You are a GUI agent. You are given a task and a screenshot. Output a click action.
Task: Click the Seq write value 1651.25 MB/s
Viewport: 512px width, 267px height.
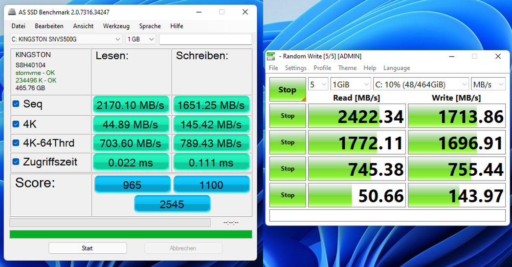(x=211, y=105)
